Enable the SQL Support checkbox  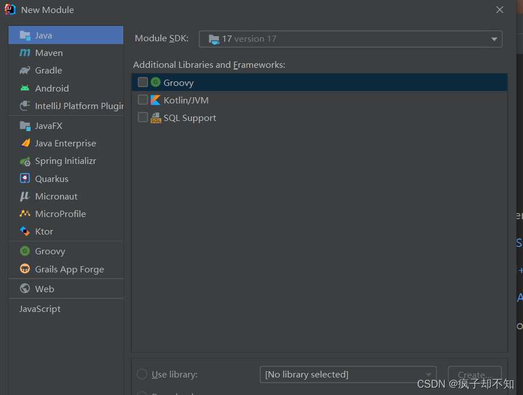point(143,117)
